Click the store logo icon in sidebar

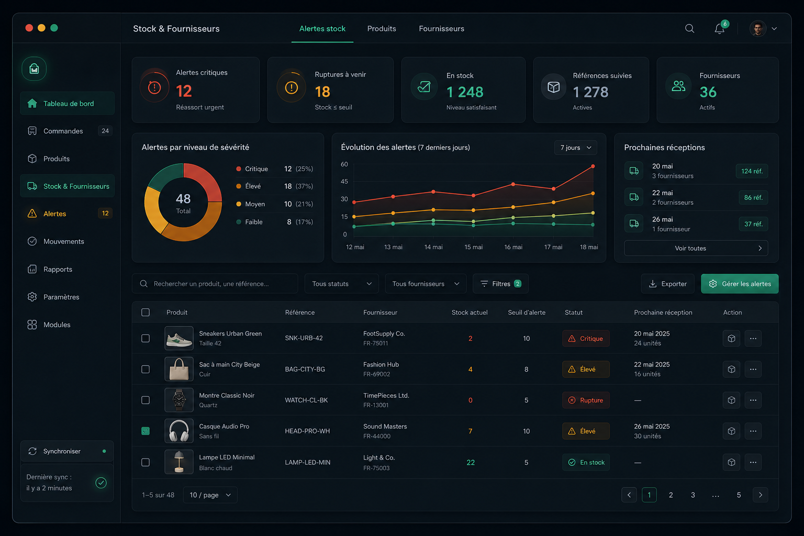(x=34, y=69)
